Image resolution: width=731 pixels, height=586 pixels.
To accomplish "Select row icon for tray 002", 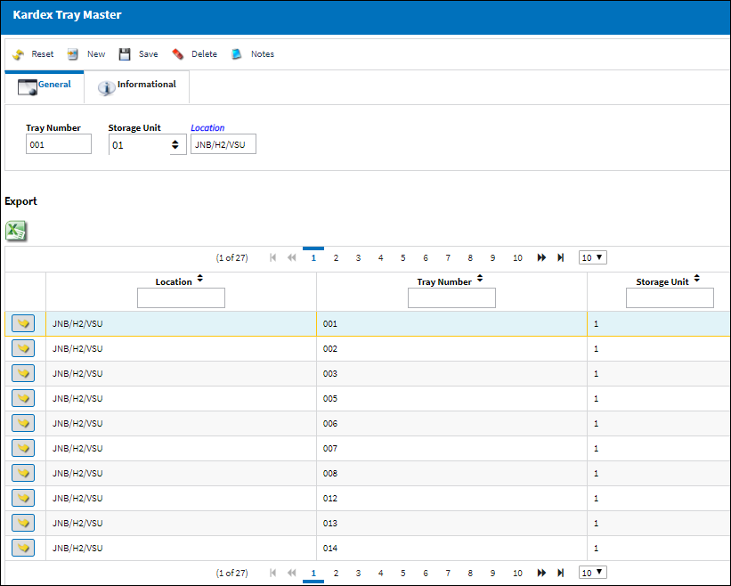I will [23, 349].
